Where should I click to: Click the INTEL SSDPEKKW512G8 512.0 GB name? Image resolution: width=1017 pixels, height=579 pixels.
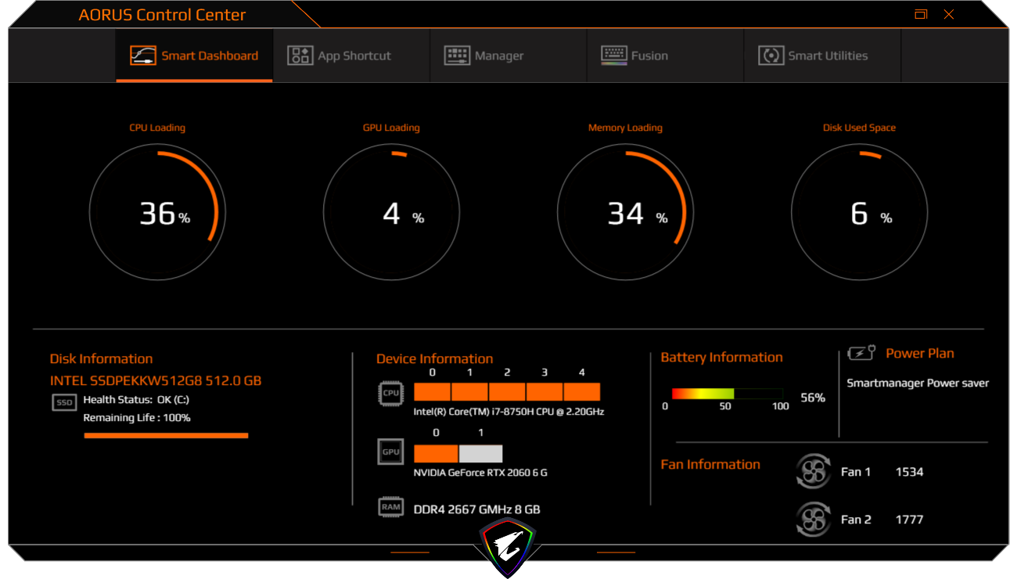156,381
